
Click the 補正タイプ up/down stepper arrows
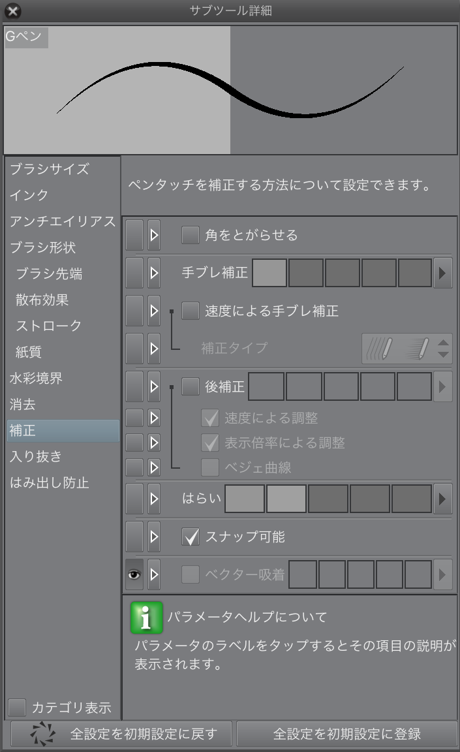pyautogui.click(x=444, y=349)
